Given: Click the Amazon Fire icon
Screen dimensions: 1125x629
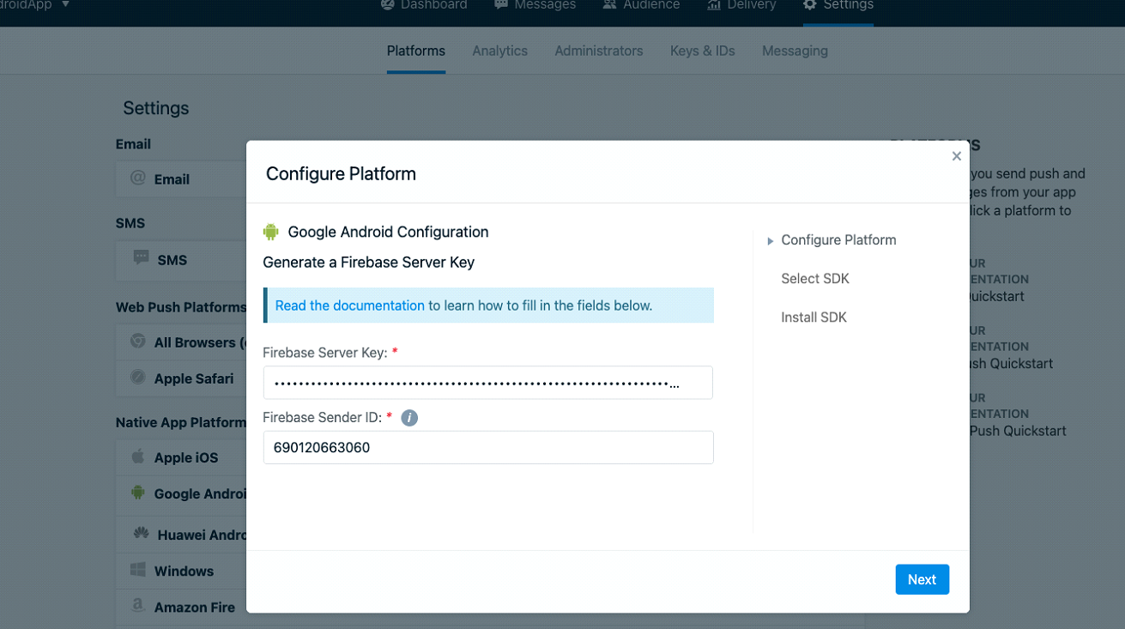Looking at the screenshot, I should pyautogui.click(x=137, y=606).
